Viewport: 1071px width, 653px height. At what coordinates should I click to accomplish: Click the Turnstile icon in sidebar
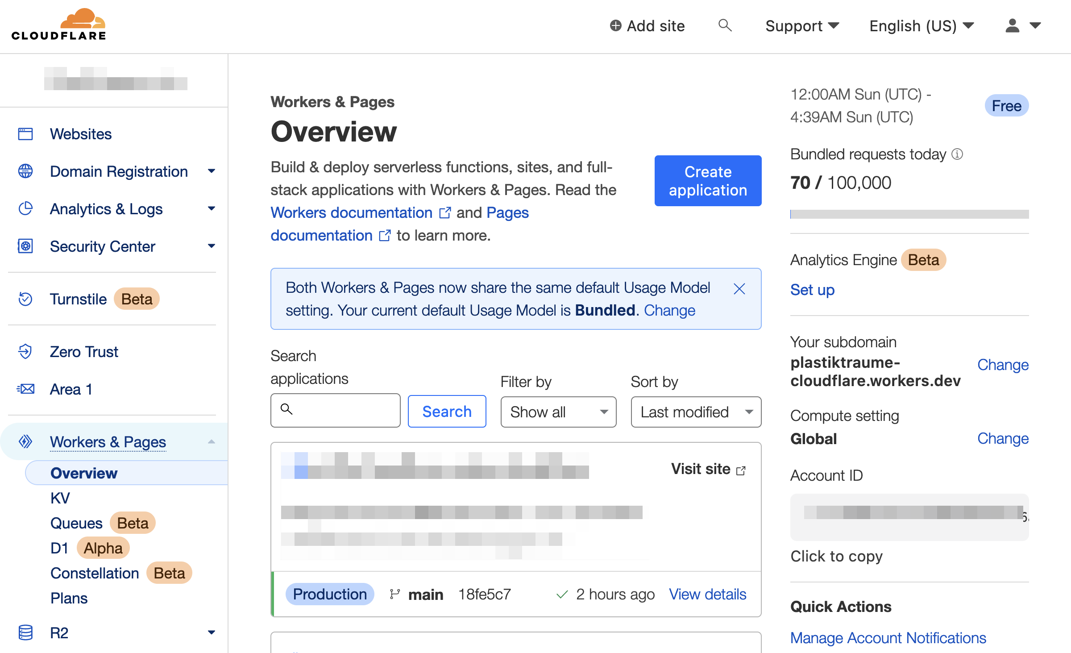click(25, 299)
